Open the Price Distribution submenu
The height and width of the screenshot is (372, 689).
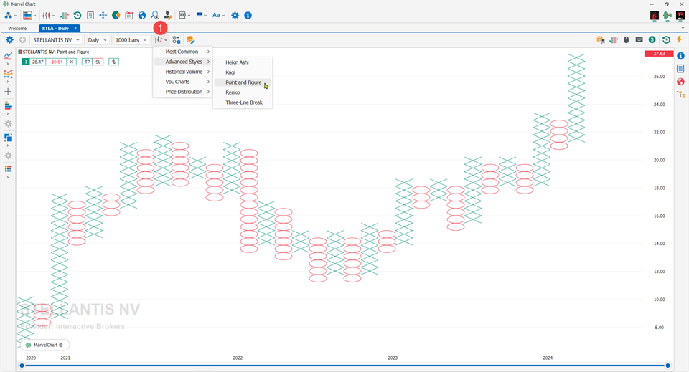coord(182,92)
